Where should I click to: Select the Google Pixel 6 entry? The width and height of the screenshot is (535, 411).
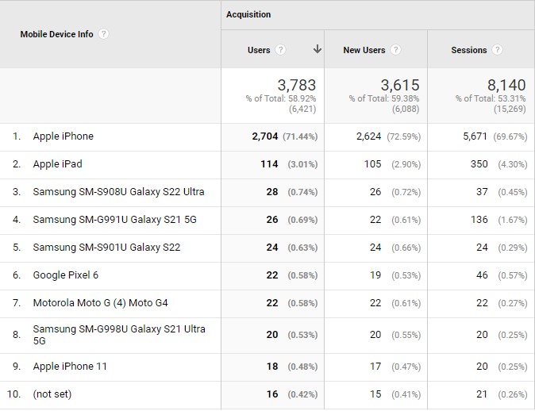coord(66,275)
